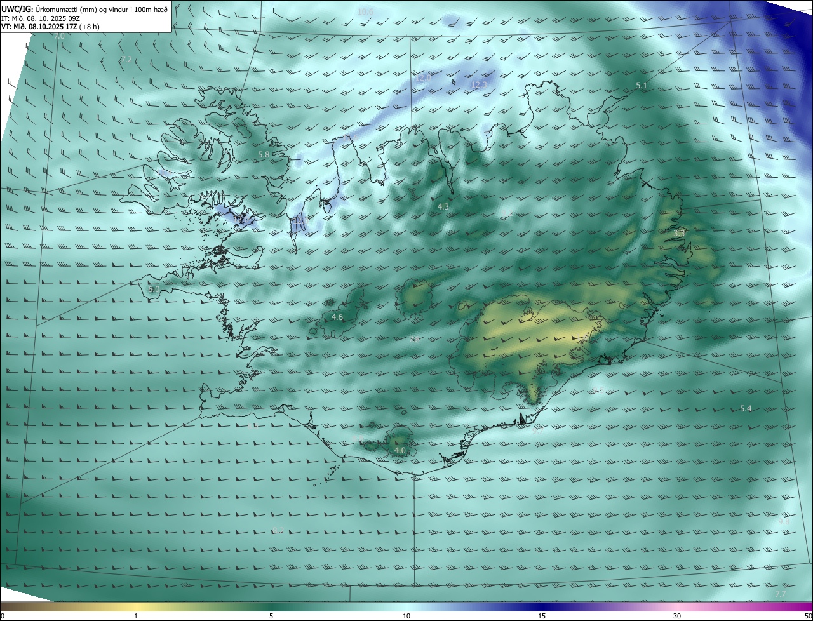Click the 4.0 value on the southern glacier
Image resolution: width=813 pixels, height=621 pixels.
(x=400, y=450)
